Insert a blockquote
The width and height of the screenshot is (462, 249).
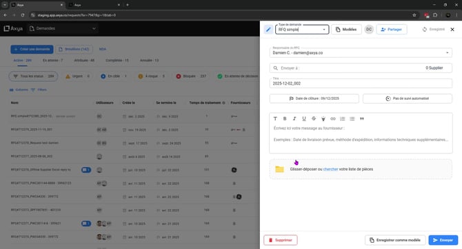tap(362, 119)
